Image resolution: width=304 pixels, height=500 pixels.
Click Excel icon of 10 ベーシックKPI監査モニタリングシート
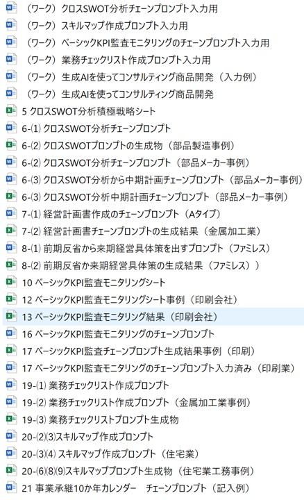click(x=11, y=282)
